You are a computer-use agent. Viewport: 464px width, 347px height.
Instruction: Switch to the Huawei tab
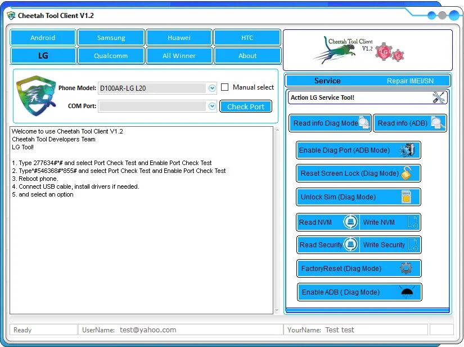click(x=179, y=38)
